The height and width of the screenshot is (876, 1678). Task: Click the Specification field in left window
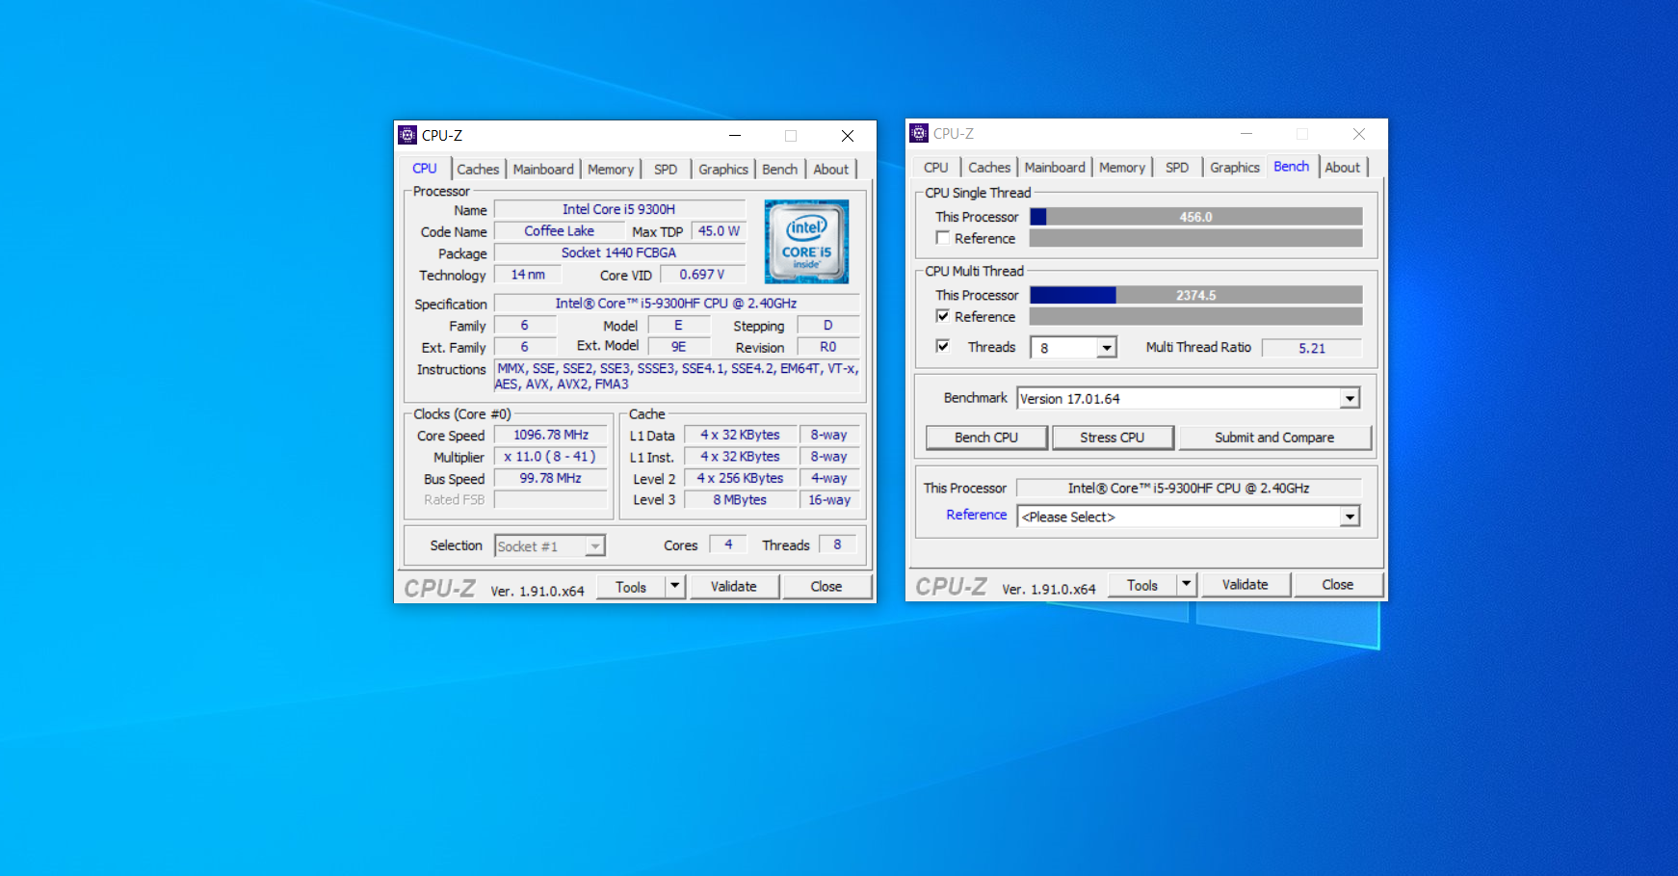676,304
